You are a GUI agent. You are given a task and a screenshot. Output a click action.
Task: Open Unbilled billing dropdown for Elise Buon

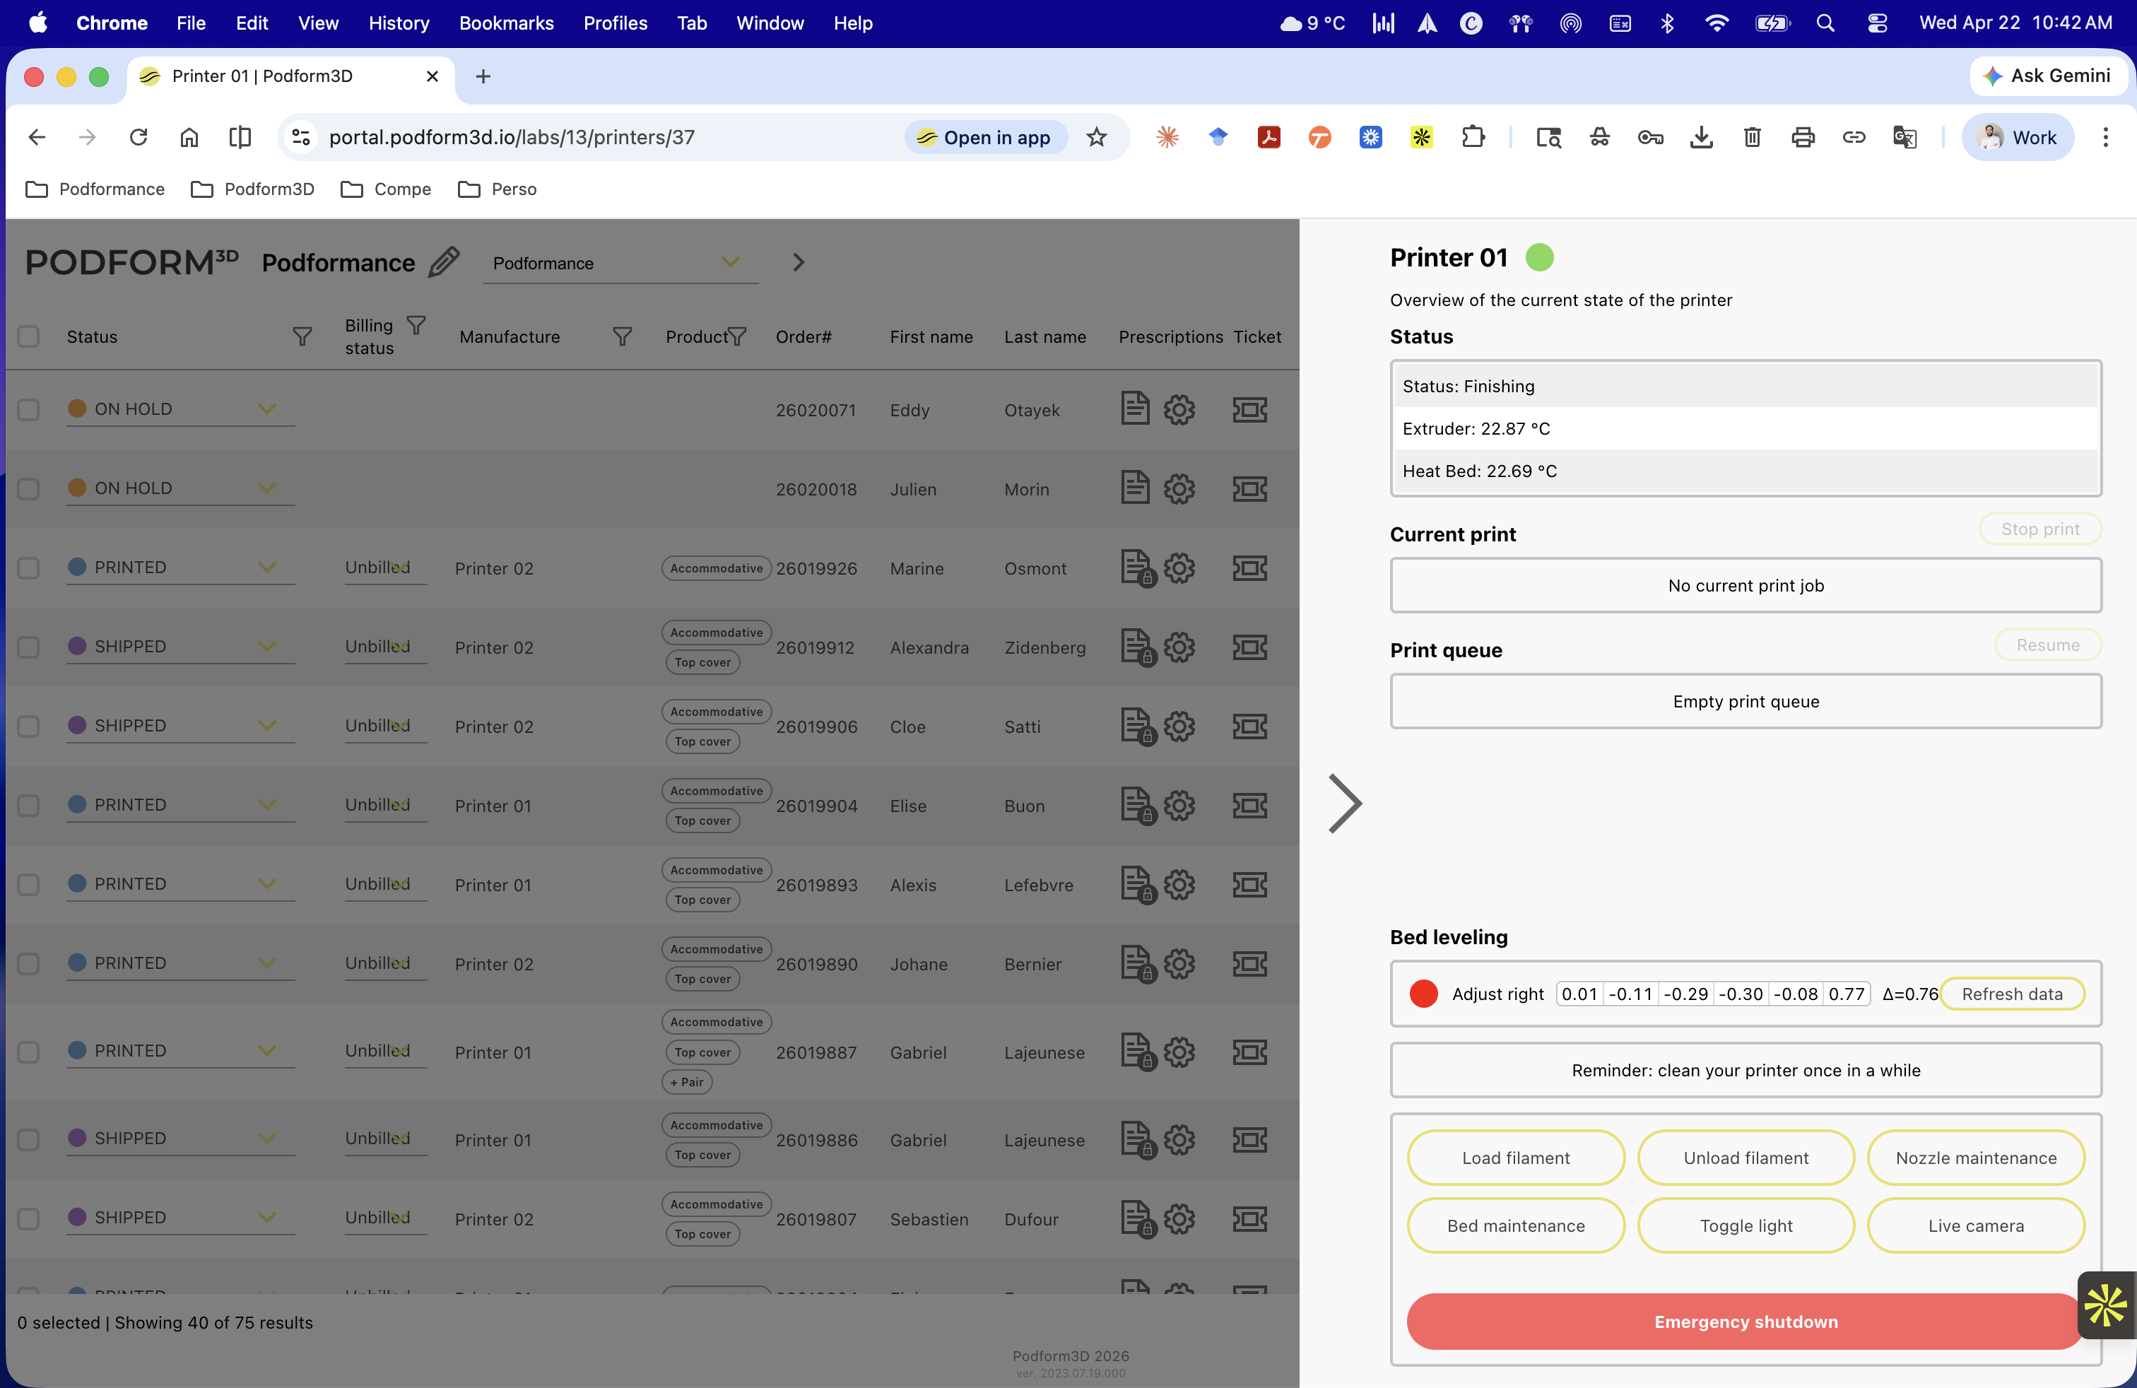pyautogui.click(x=385, y=806)
